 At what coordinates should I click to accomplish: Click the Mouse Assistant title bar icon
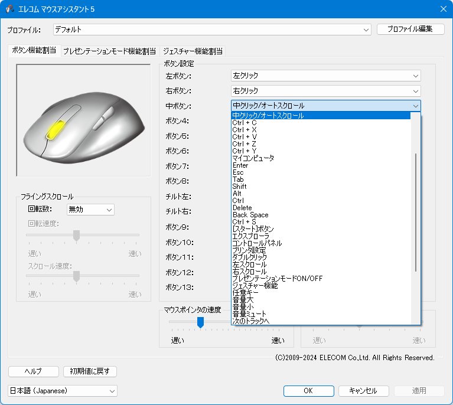[10, 9]
